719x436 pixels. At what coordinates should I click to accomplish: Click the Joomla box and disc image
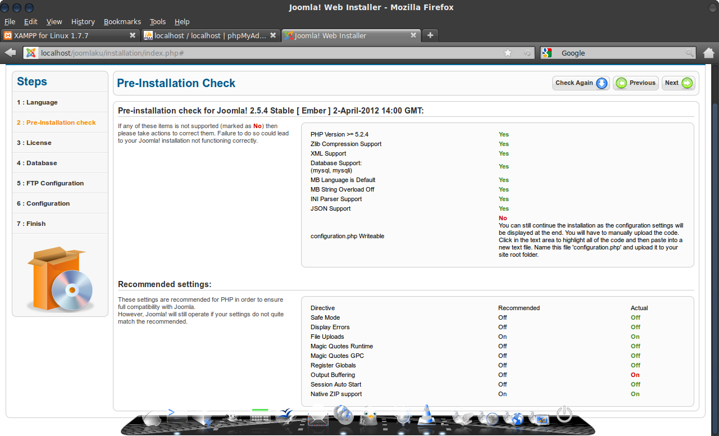pyautogui.click(x=60, y=279)
